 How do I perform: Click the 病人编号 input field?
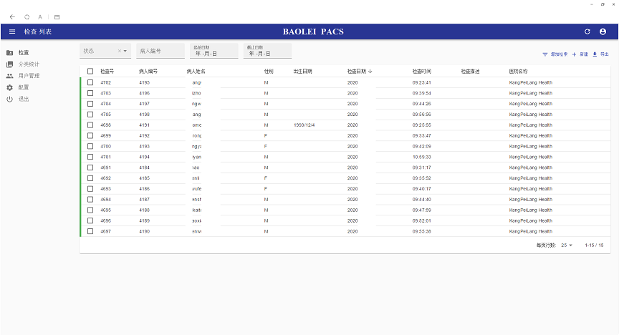[x=160, y=51]
